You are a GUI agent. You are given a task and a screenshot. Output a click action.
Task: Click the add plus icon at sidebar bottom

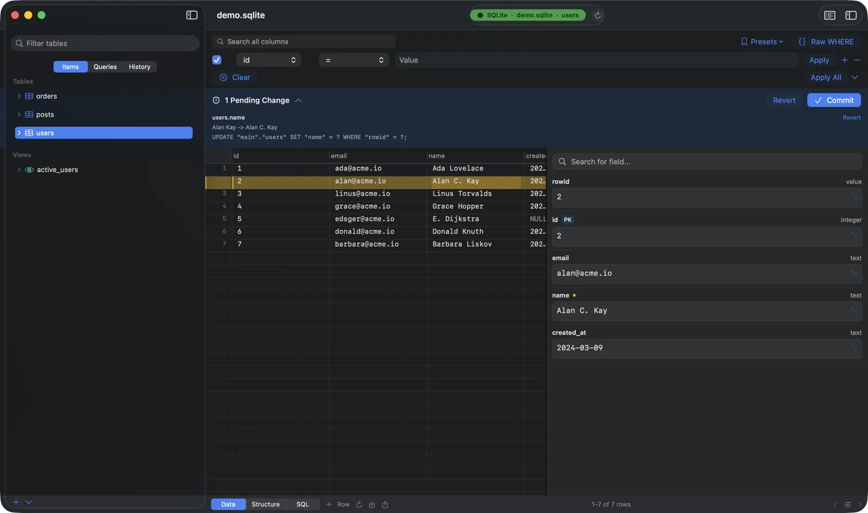(16, 502)
